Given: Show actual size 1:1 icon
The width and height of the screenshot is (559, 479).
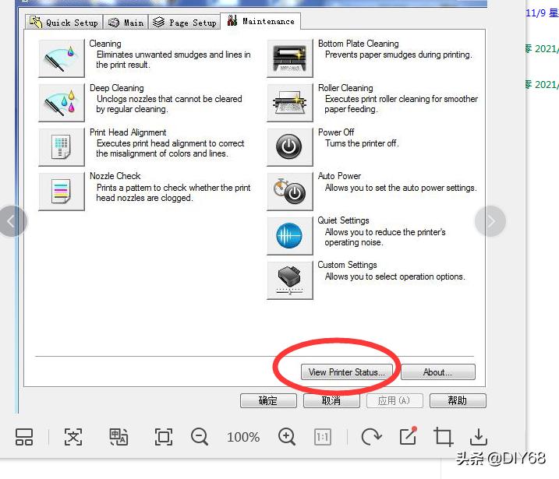Looking at the screenshot, I should [x=323, y=437].
